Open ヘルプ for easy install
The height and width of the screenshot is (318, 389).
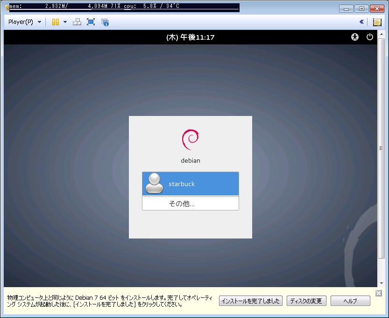(x=350, y=301)
